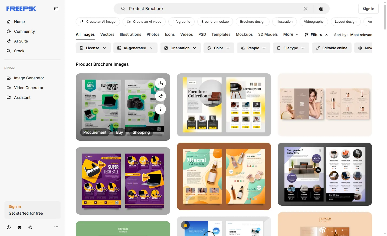Search by image camera icon

[x=321, y=9]
